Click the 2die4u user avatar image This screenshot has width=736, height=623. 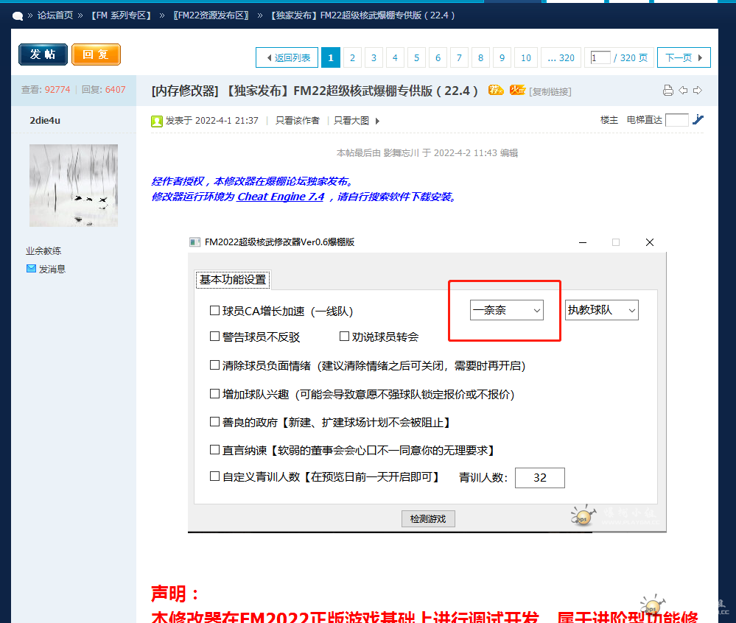coord(73,185)
